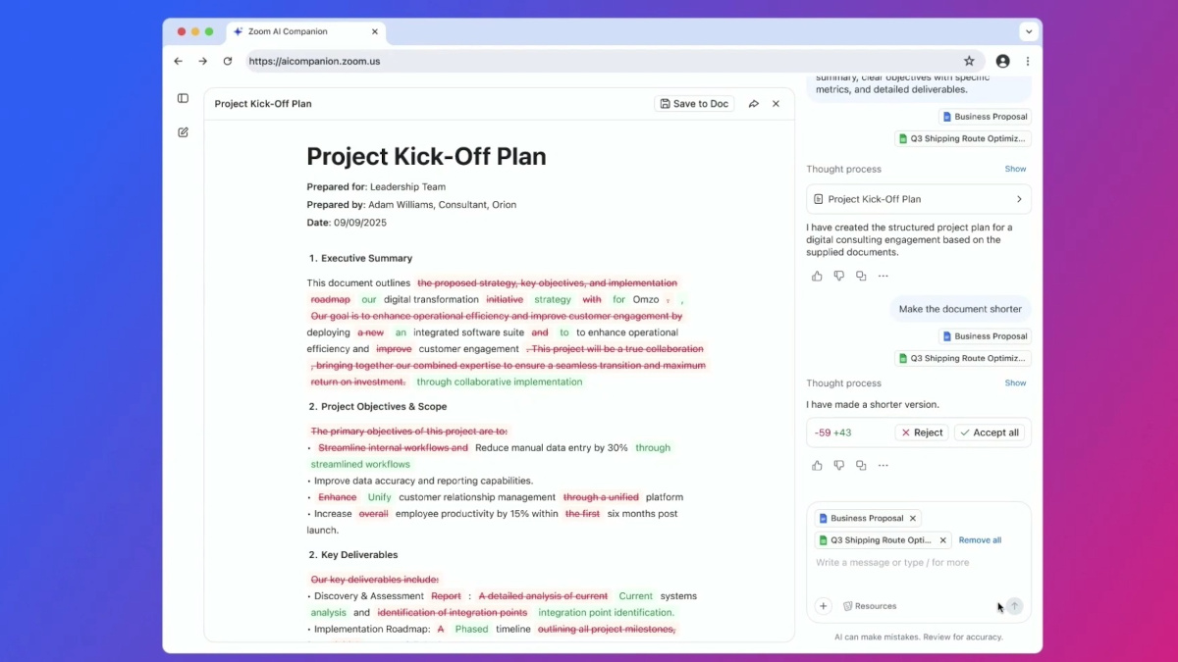Image resolution: width=1178 pixels, height=662 pixels.
Task: Click the '2. Project Objectives & Scope' heading
Action: tap(378, 407)
